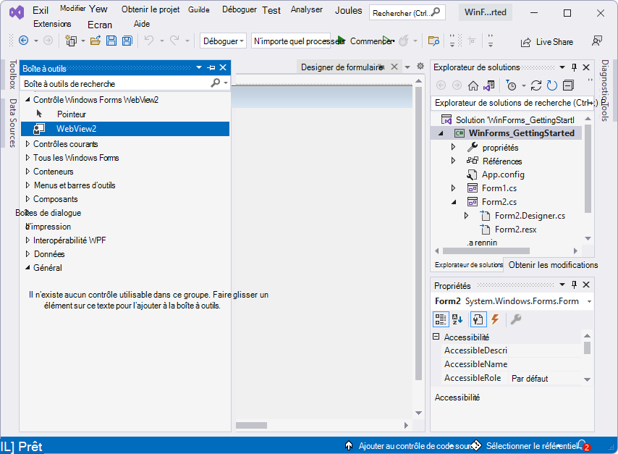Collapse the Form2.cs tree node
618x454 pixels.
coord(454,202)
